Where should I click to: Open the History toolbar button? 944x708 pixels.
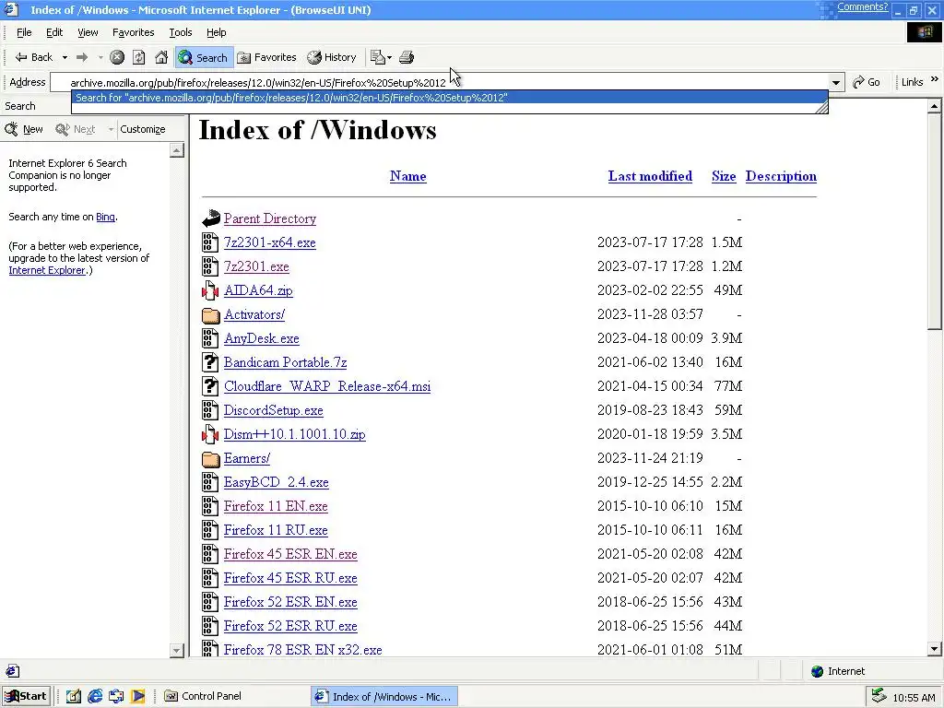[332, 57]
